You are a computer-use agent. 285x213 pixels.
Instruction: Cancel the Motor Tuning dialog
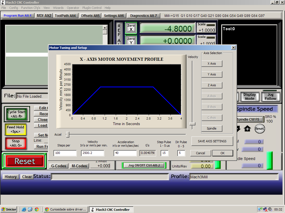[200, 153]
